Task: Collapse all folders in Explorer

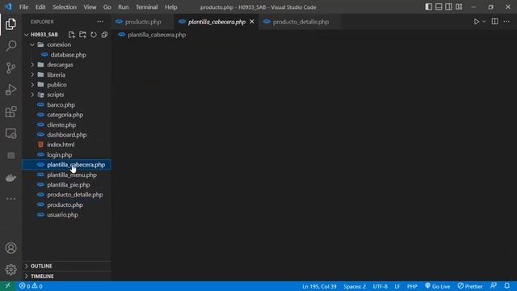Action: click(x=104, y=35)
